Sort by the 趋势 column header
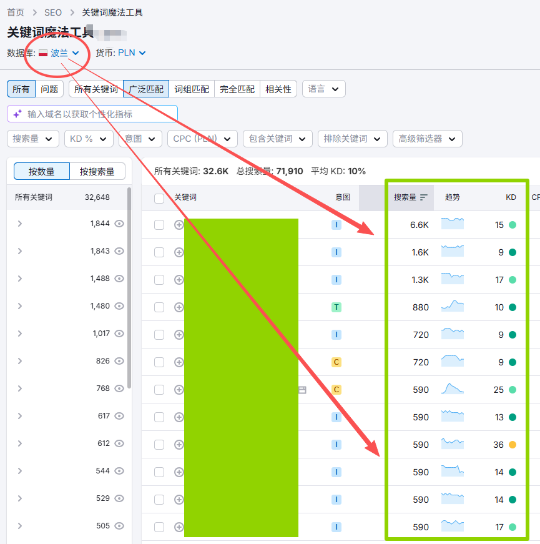Screen dimensions: 540x544 [452, 197]
